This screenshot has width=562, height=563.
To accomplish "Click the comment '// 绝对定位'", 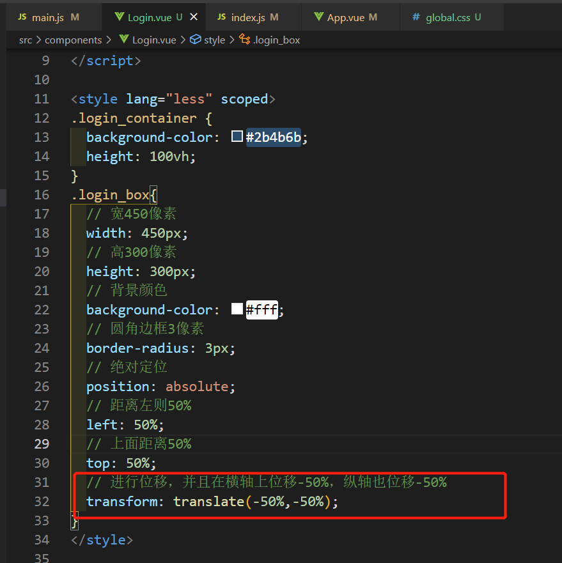I will point(127,367).
